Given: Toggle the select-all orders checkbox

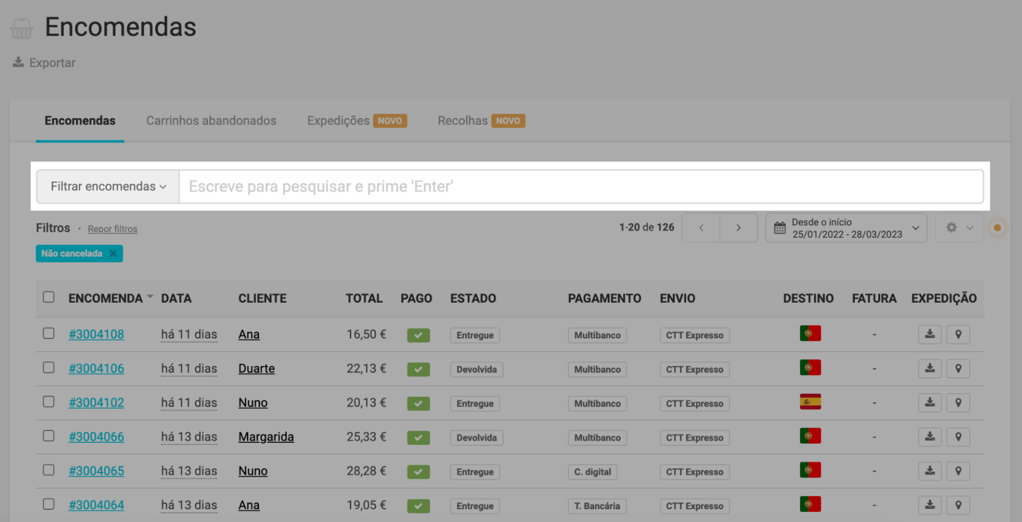Looking at the screenshot, I should 48,297.
